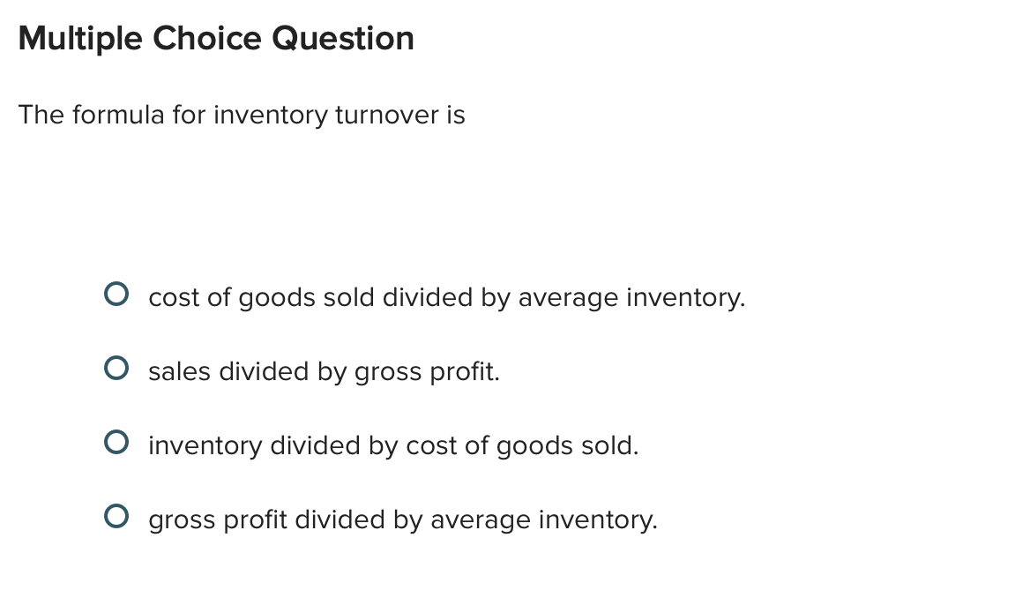1030x605 pixels.
Task: Click the question text about inventory turnover
Action: pyautogui.click(x=243, y=115)
